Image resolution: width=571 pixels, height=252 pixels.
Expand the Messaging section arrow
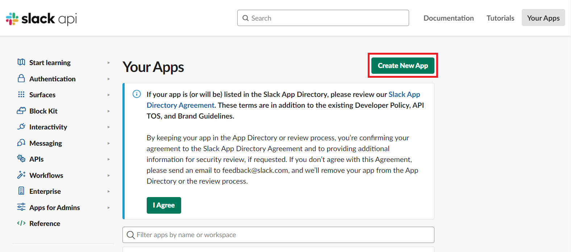[x=109, y=143]
